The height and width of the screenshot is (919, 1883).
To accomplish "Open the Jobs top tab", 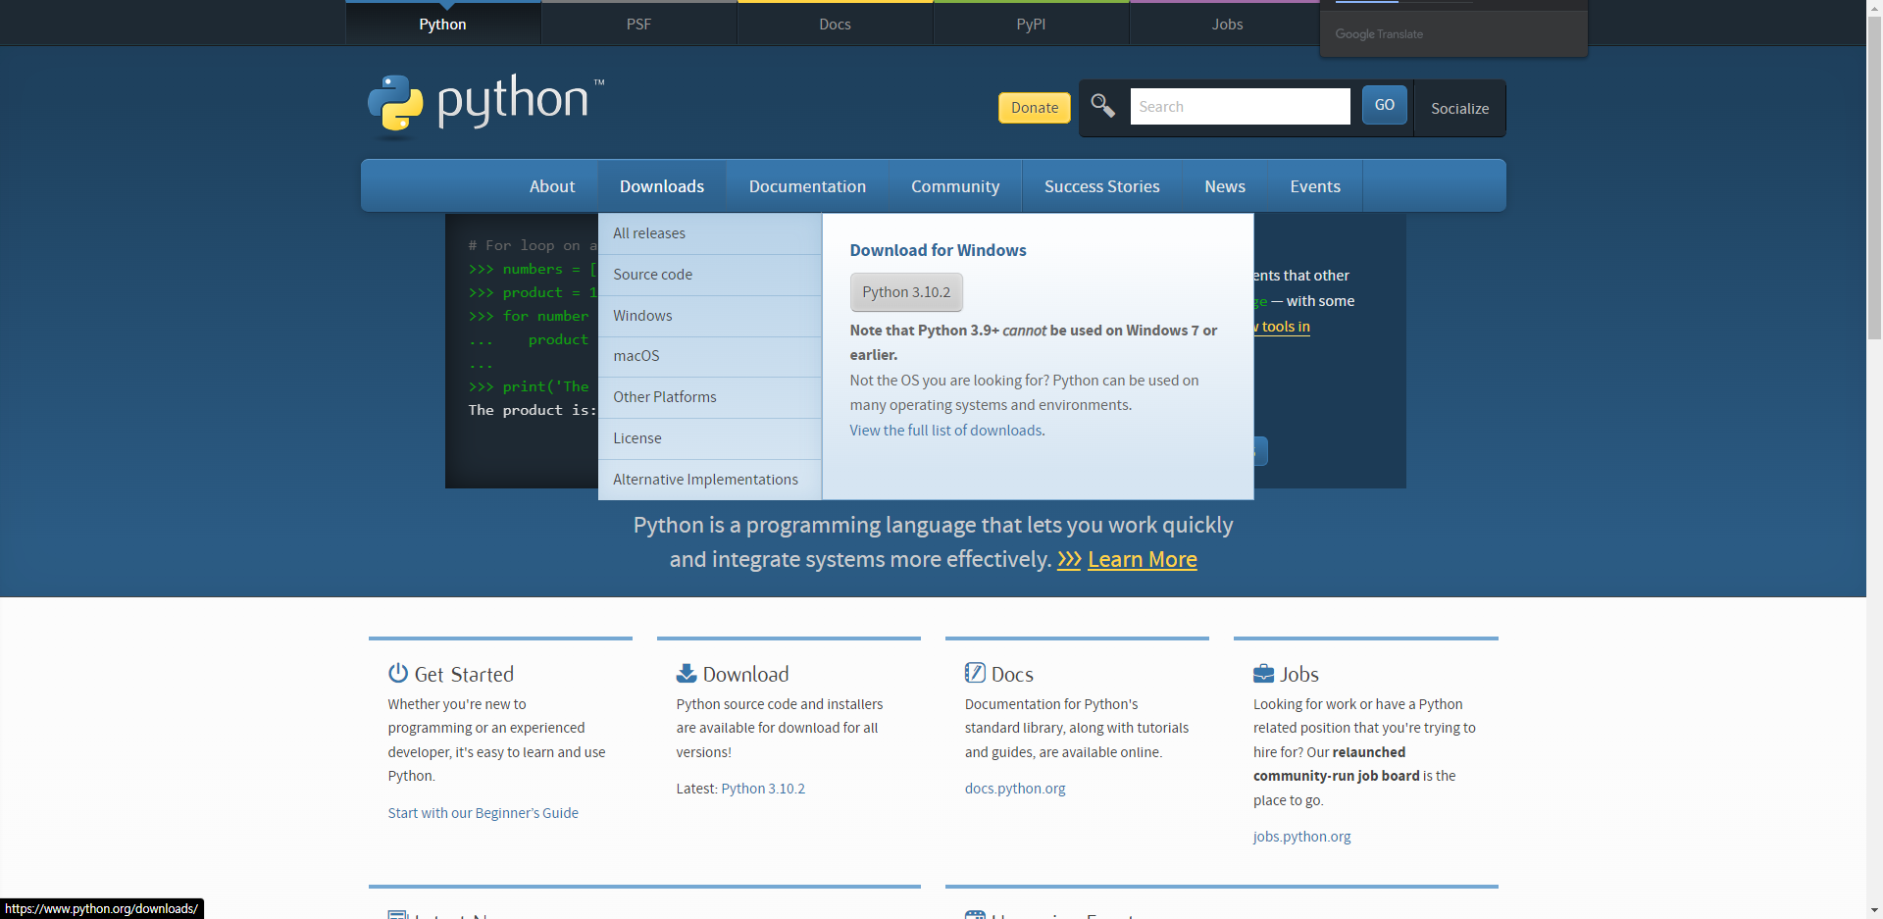I will pos(1227,24).
